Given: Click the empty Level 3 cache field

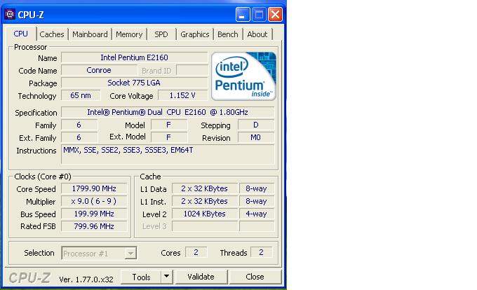Looking at the screenshot, I should 204,226.
